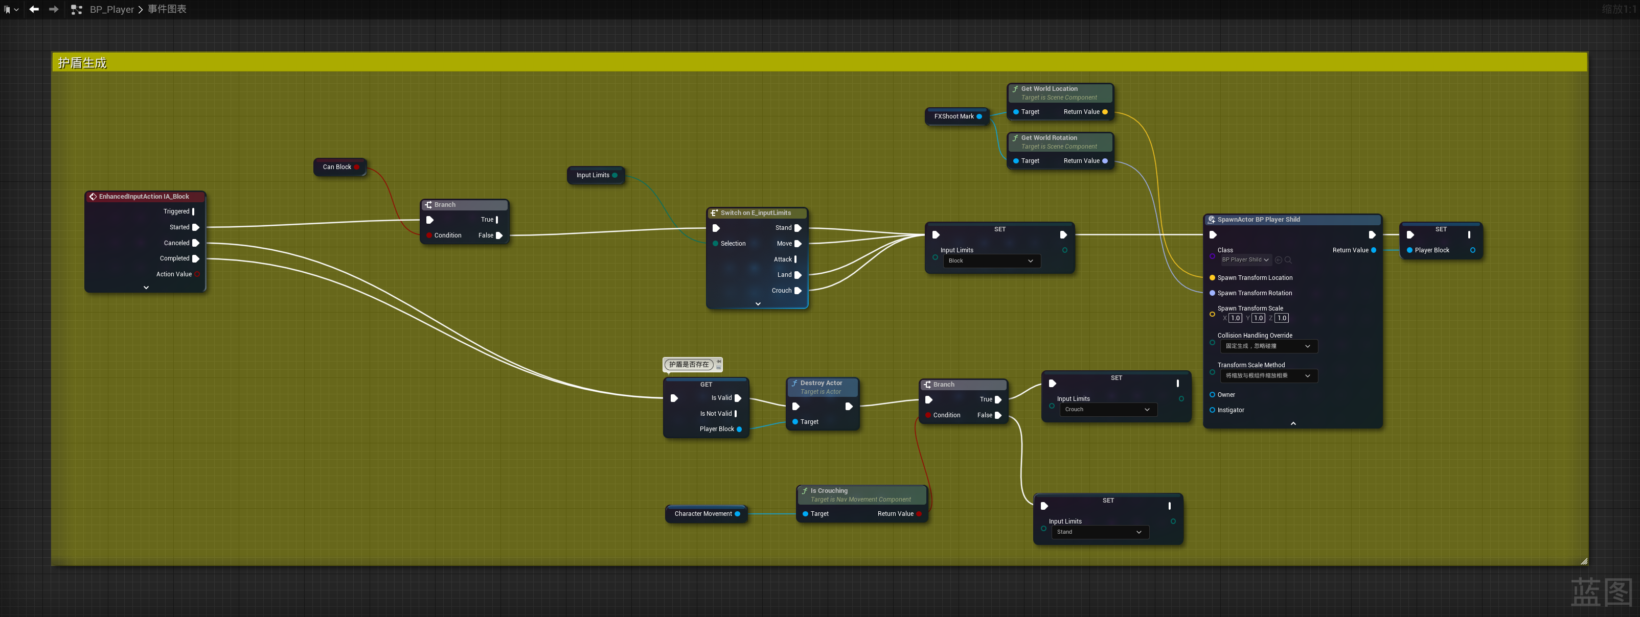
Task: Click the Spawn Transform Scale X value field
Action: 1235,318
